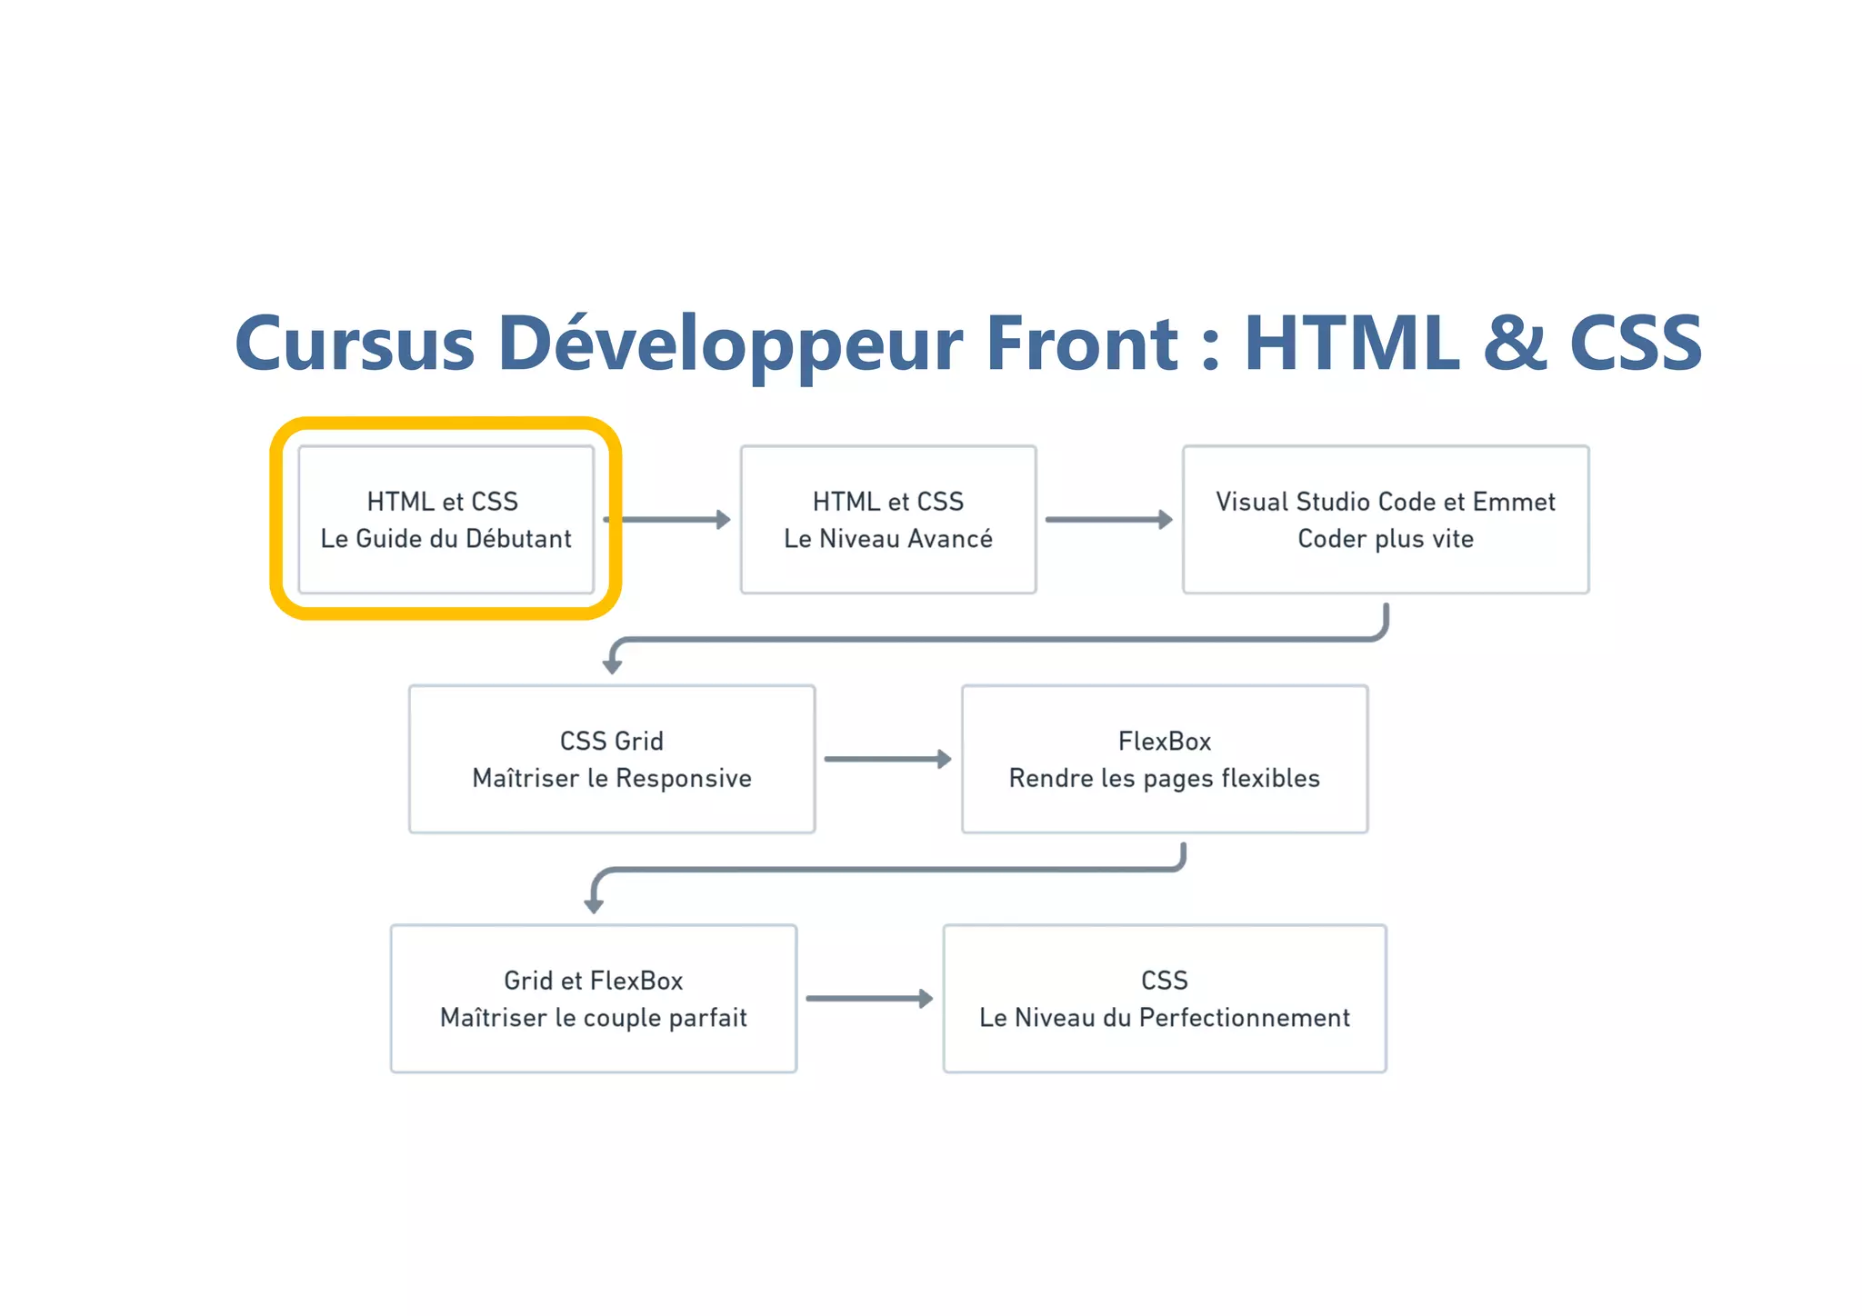Click arrow from Débutant to Niveau Avancé

[x=677, y=520]
